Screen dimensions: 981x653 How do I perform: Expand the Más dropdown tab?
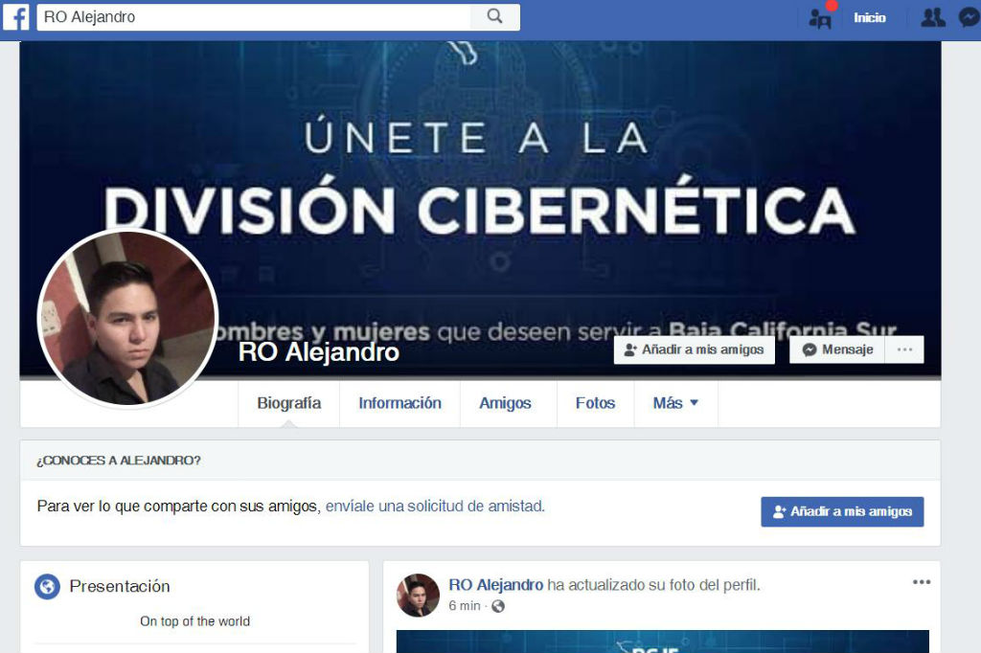click(675, 403)
